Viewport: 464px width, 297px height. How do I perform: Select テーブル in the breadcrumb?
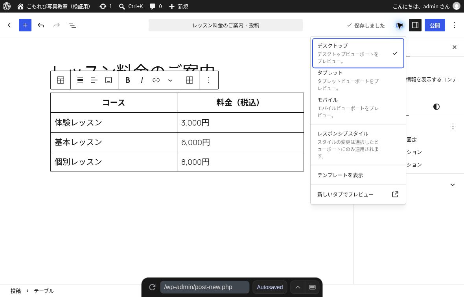point(44,291)
